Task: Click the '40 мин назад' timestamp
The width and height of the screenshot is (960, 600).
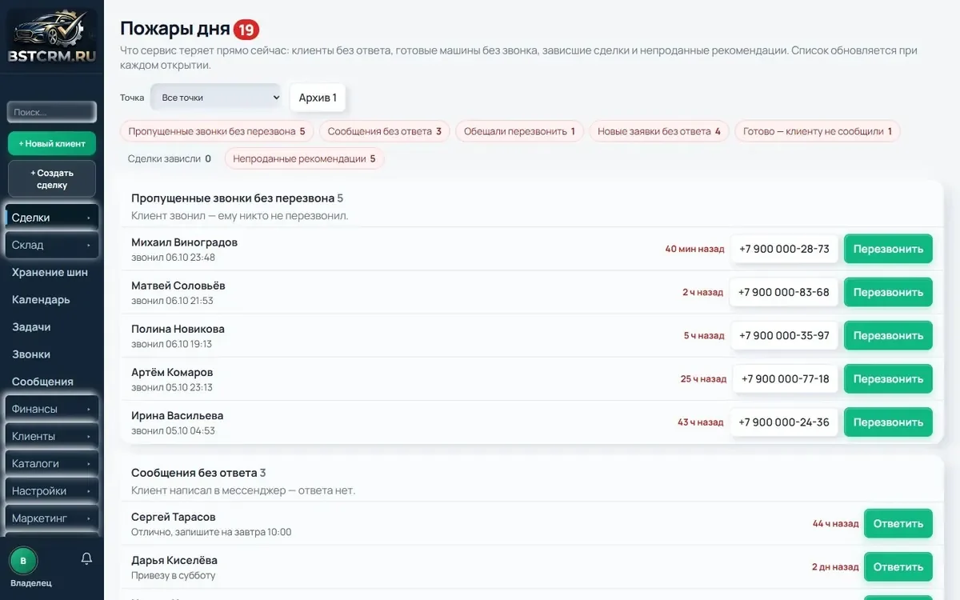Action: pyautogui.click(x=694, y=249)
